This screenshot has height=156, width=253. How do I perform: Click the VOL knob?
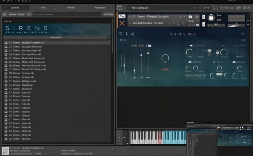[x=165, y=58]
